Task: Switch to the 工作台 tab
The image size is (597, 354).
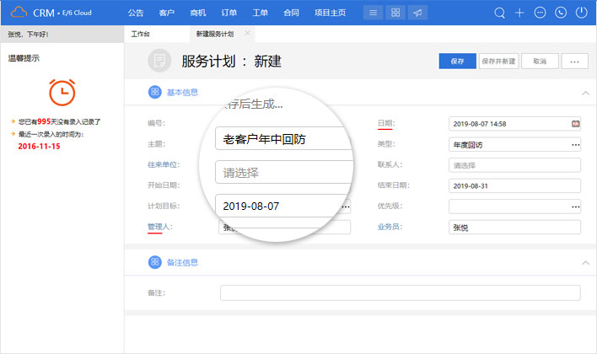Action: (139, 34)
